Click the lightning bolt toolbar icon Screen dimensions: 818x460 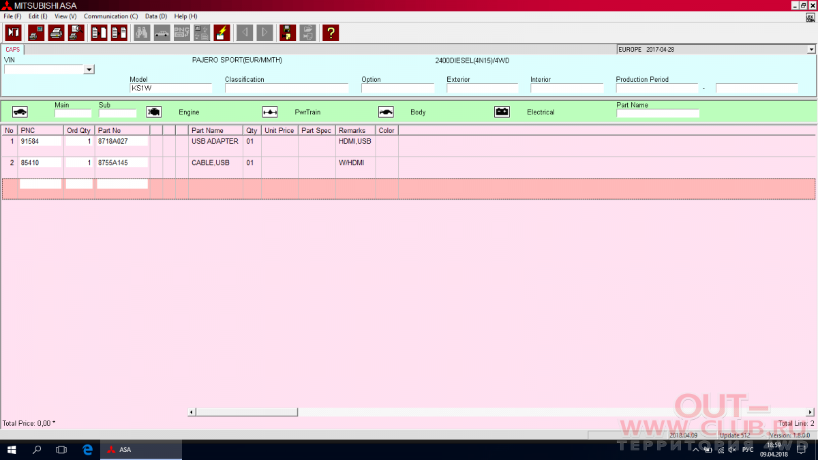click(222, 32)
